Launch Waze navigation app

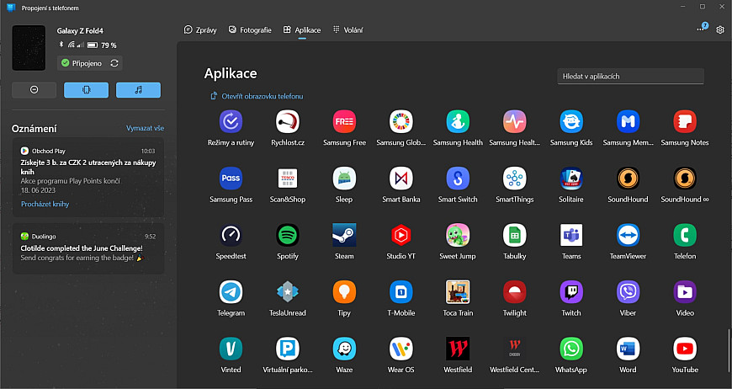coord(344,349)
